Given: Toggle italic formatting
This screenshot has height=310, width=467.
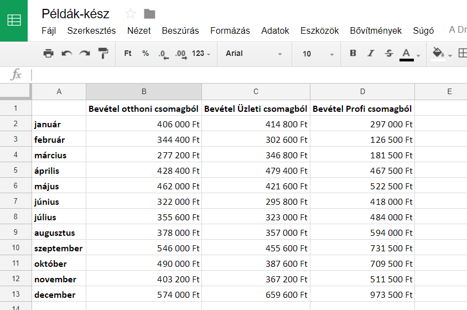Looking at the screenshot, I should [371, 54].
